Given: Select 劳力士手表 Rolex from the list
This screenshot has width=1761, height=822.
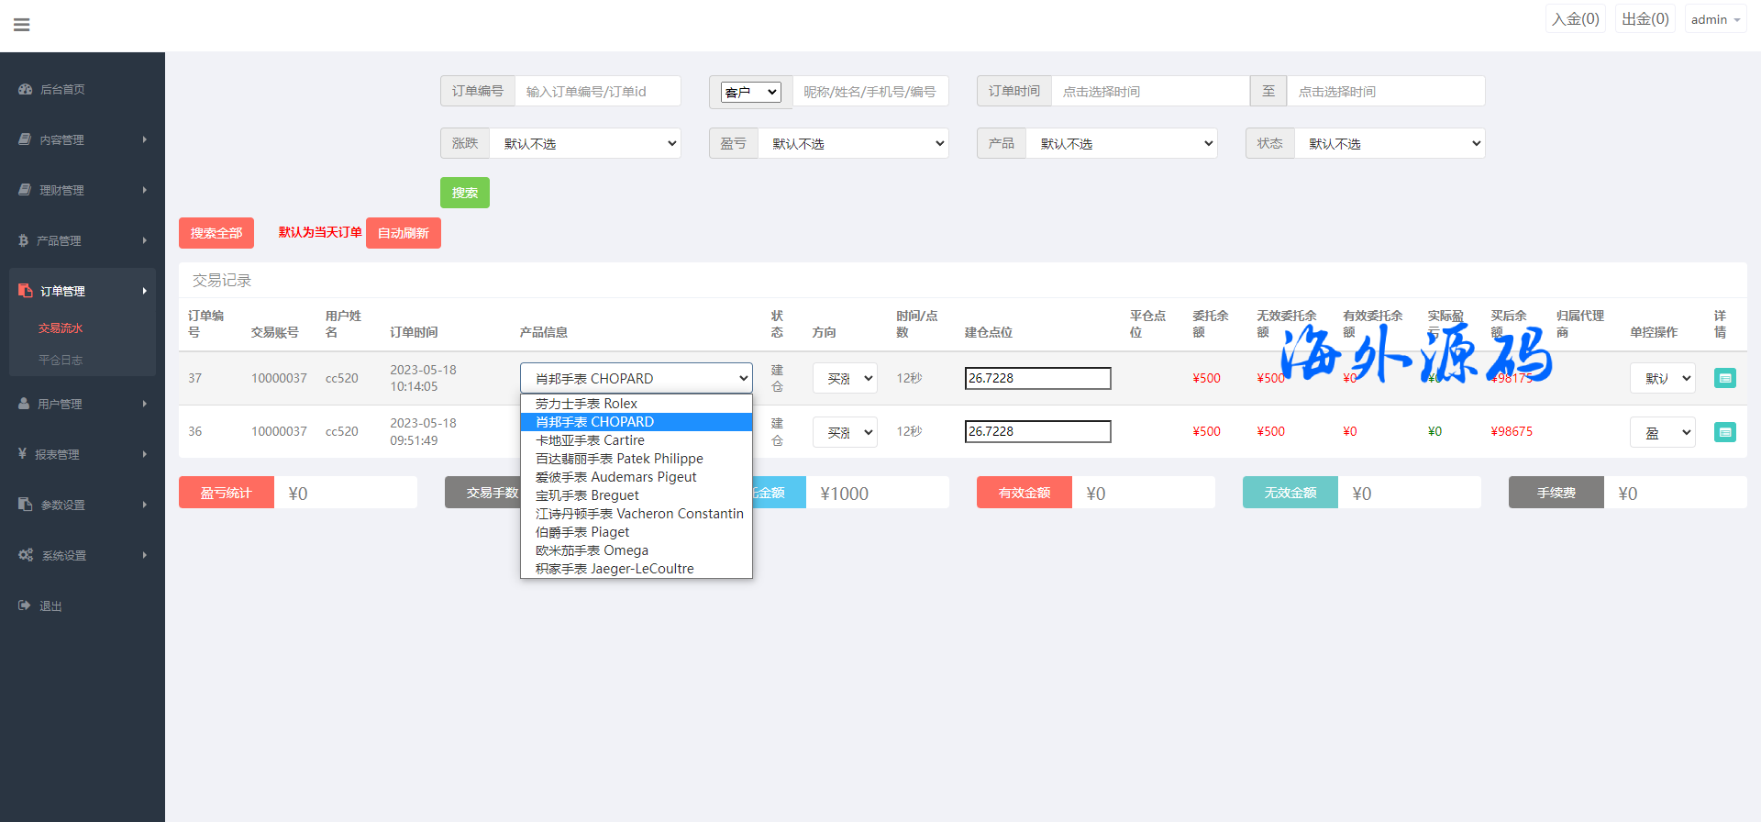Looking at the screenshot, I should (587, 404).
